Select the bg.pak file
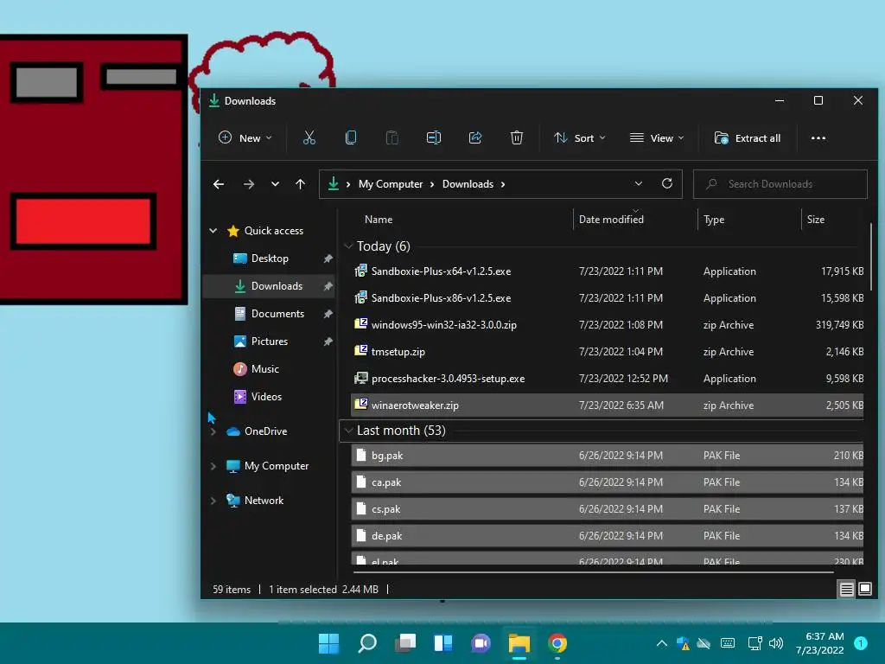This screenshot has height=664, width=885. 608,456
